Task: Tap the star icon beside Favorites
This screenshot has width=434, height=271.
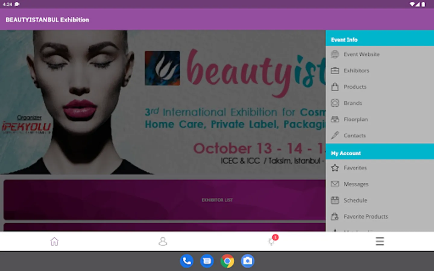Action: (x=335, y=168)
